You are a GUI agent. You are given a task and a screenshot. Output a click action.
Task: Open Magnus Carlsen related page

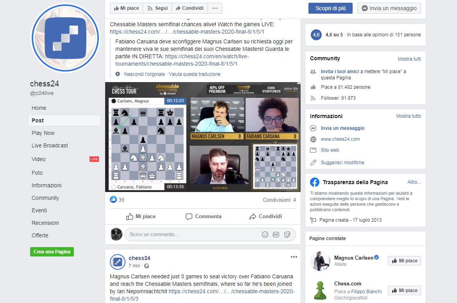[353, 258]
